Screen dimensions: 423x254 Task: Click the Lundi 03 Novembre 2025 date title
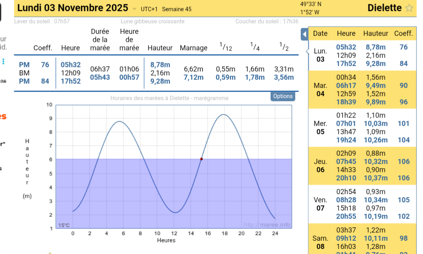click(73, 8)
